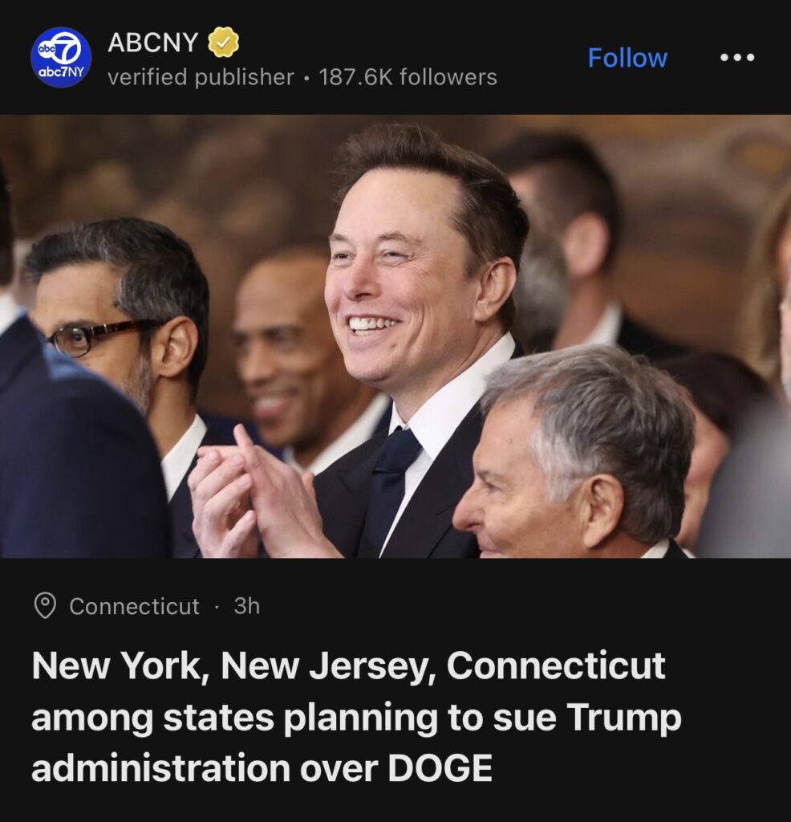Click the 3h timestamp
Screen dimensions: 791x822
coord(247,606)
